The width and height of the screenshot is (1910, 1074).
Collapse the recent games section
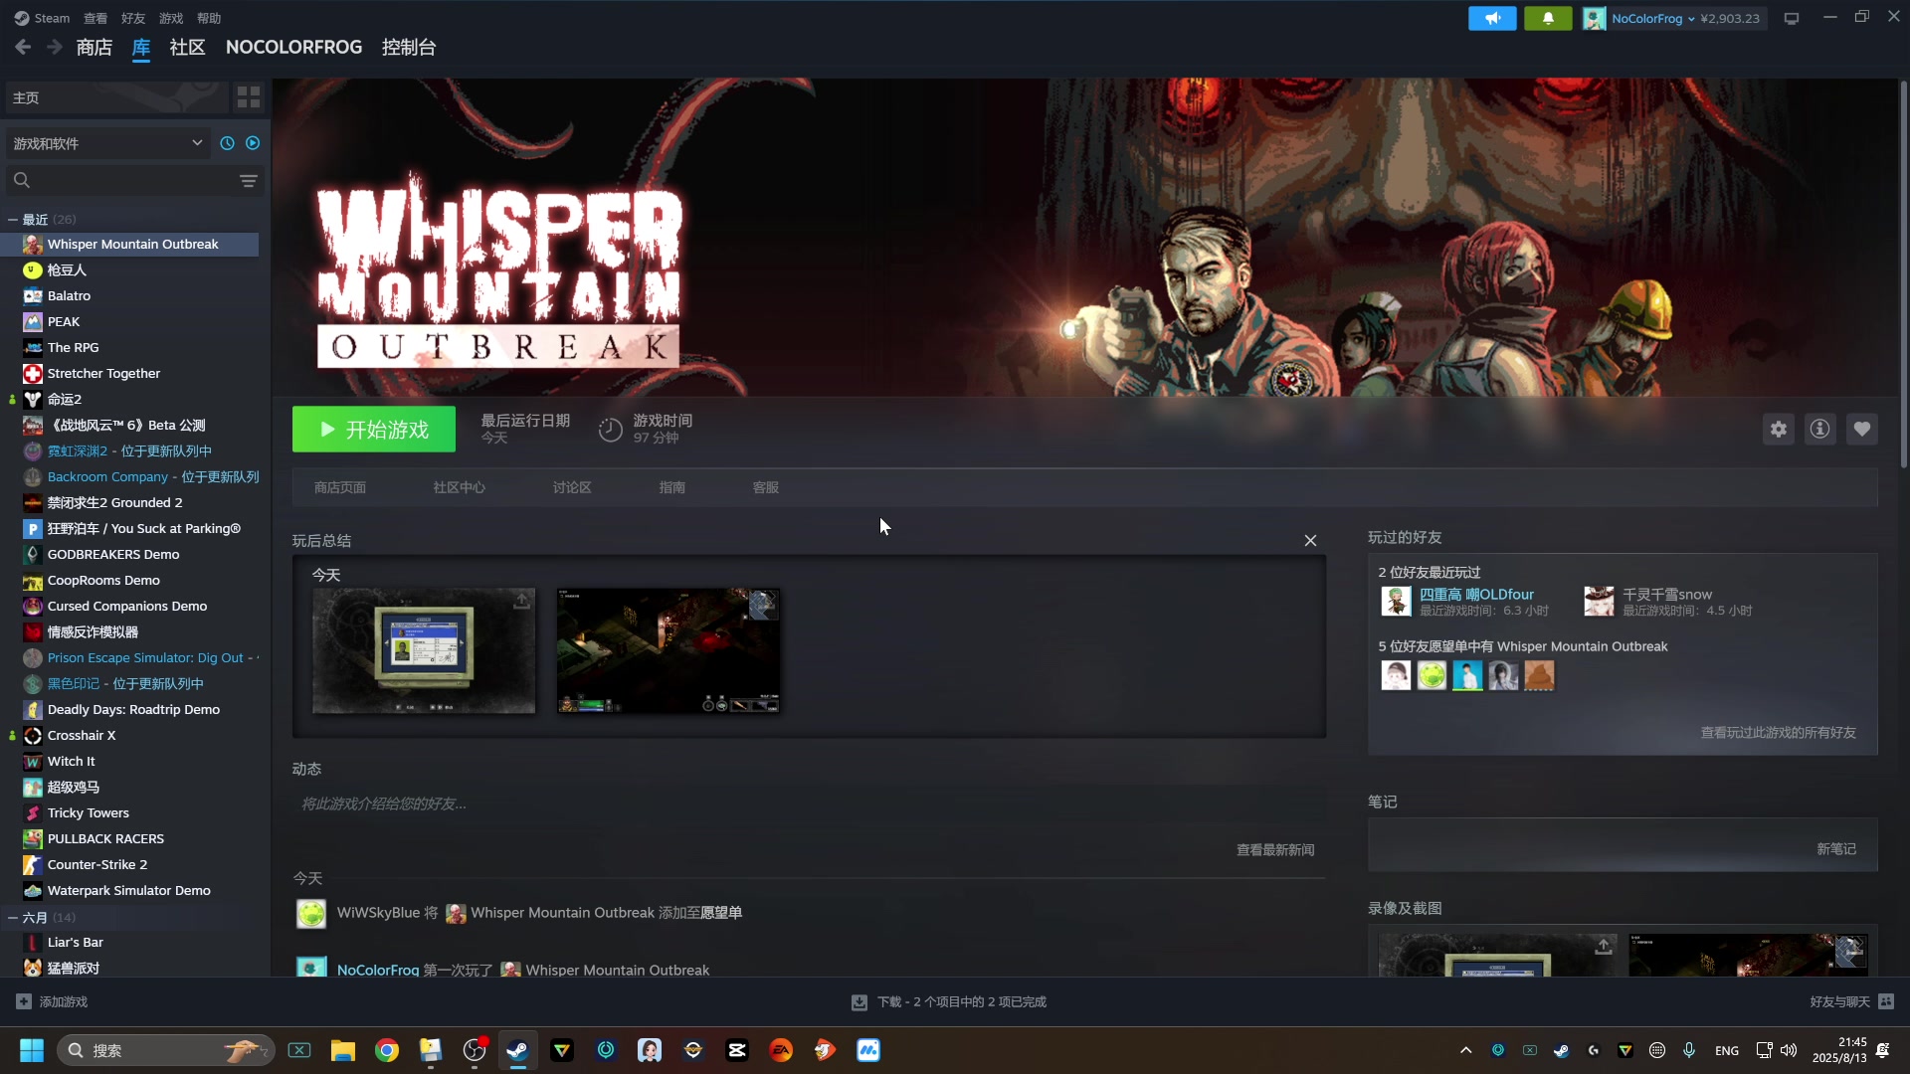point(13,220)
